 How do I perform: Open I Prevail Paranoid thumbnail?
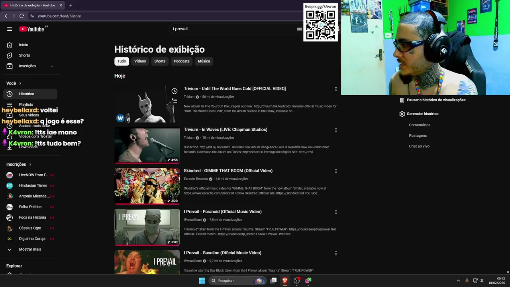147,227
